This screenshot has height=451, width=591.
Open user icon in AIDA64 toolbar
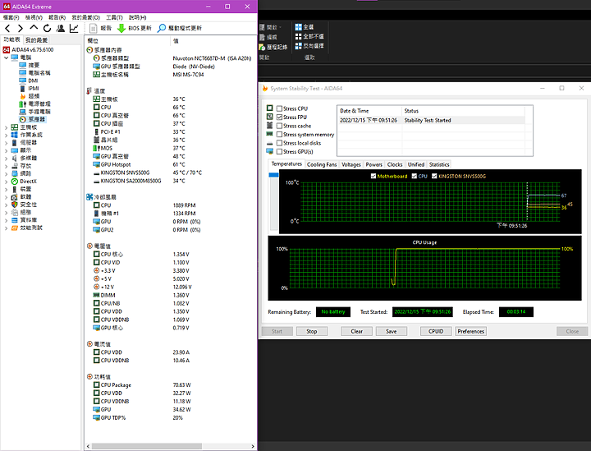pyautogui.click(x=60, y=28)
